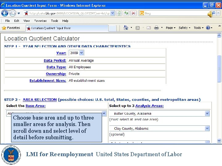Screen dimensions: 222x166
Task: Open the Tools command bar menu
Action: pos(199,28)
